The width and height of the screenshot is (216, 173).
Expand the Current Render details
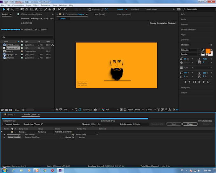point(3,124)
